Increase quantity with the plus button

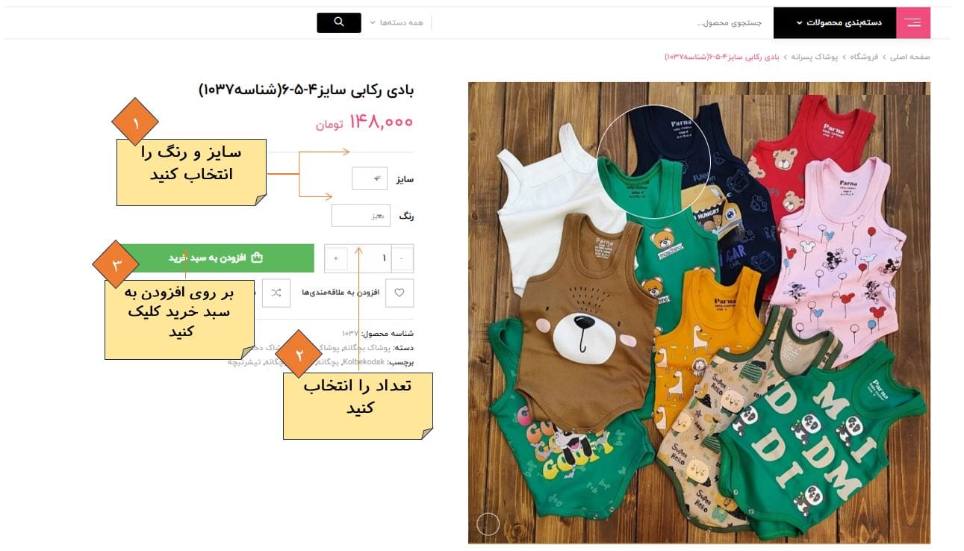[336, 258]
